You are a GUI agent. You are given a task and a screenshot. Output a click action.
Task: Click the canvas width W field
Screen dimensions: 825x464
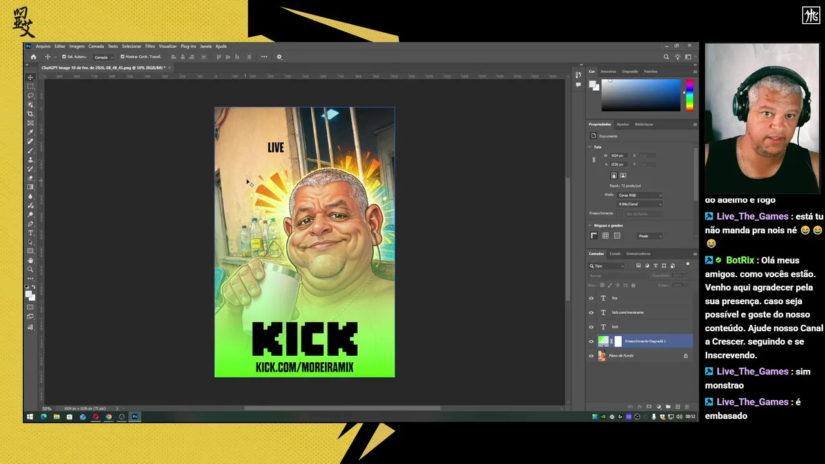point(619,155)
